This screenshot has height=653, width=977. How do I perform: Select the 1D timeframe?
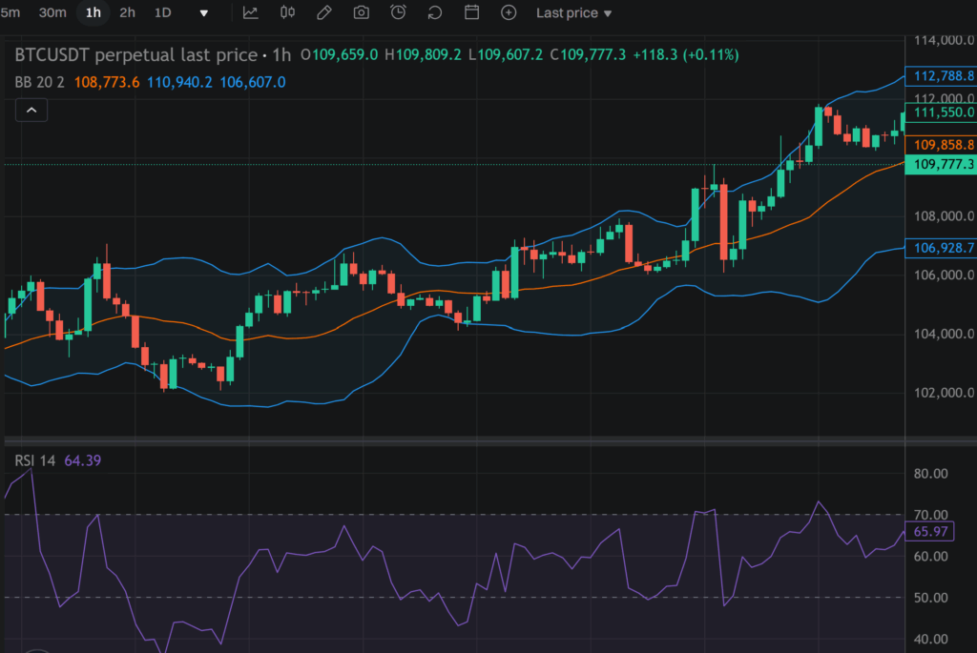(163, 12)
